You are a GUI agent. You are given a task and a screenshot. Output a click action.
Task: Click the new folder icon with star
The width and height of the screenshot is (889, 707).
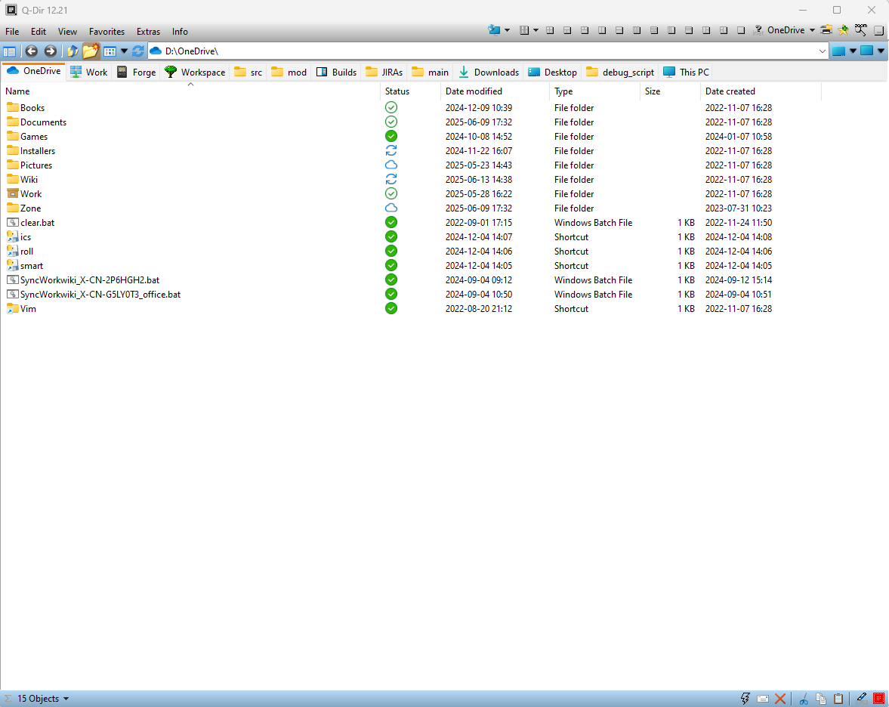(91, 51)
